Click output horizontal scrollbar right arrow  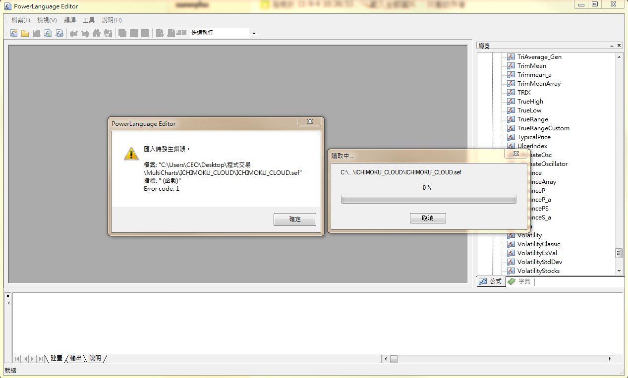(610, 359)
